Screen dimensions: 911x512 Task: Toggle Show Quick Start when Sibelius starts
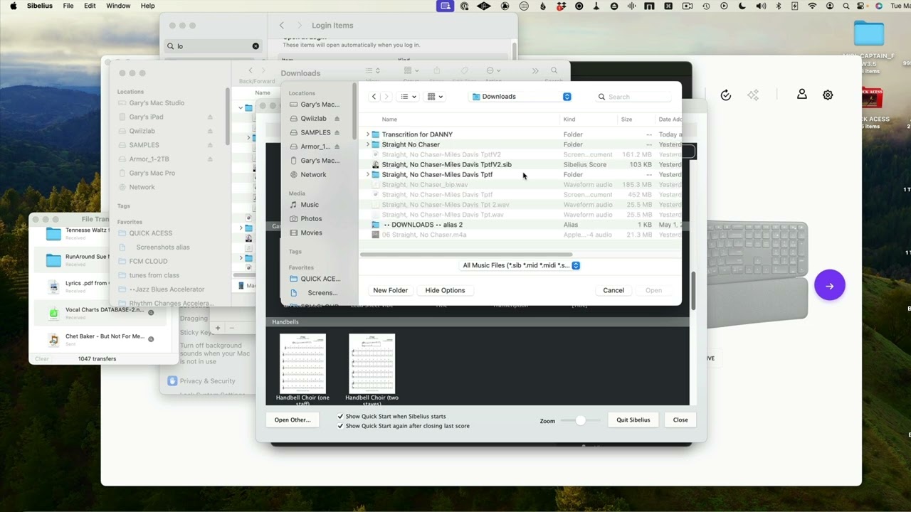coord(340,417)
